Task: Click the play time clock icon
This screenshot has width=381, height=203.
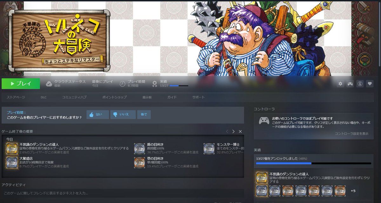Action: pyautogui.click(x=123, y=84)
